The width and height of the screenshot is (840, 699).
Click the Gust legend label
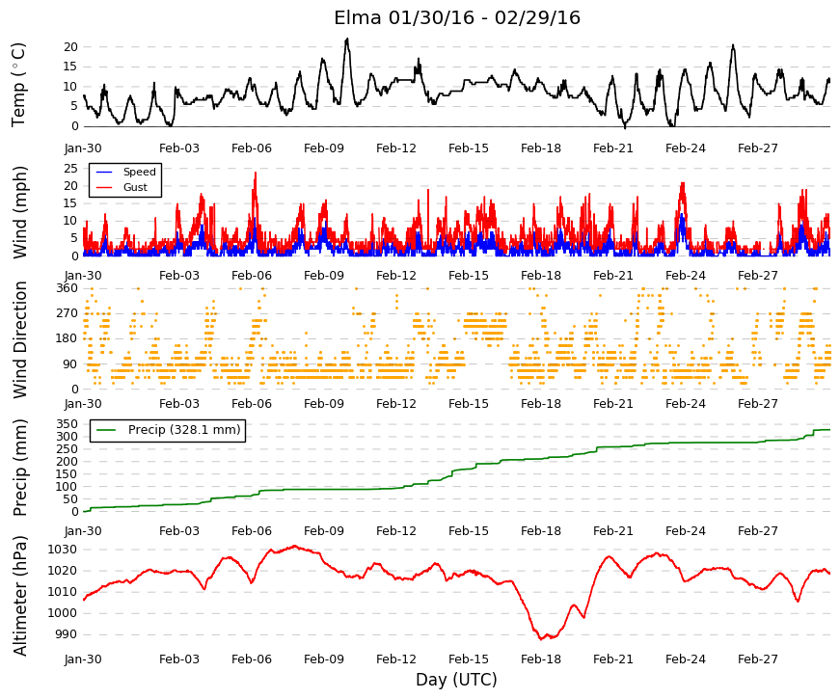point(135,187)
